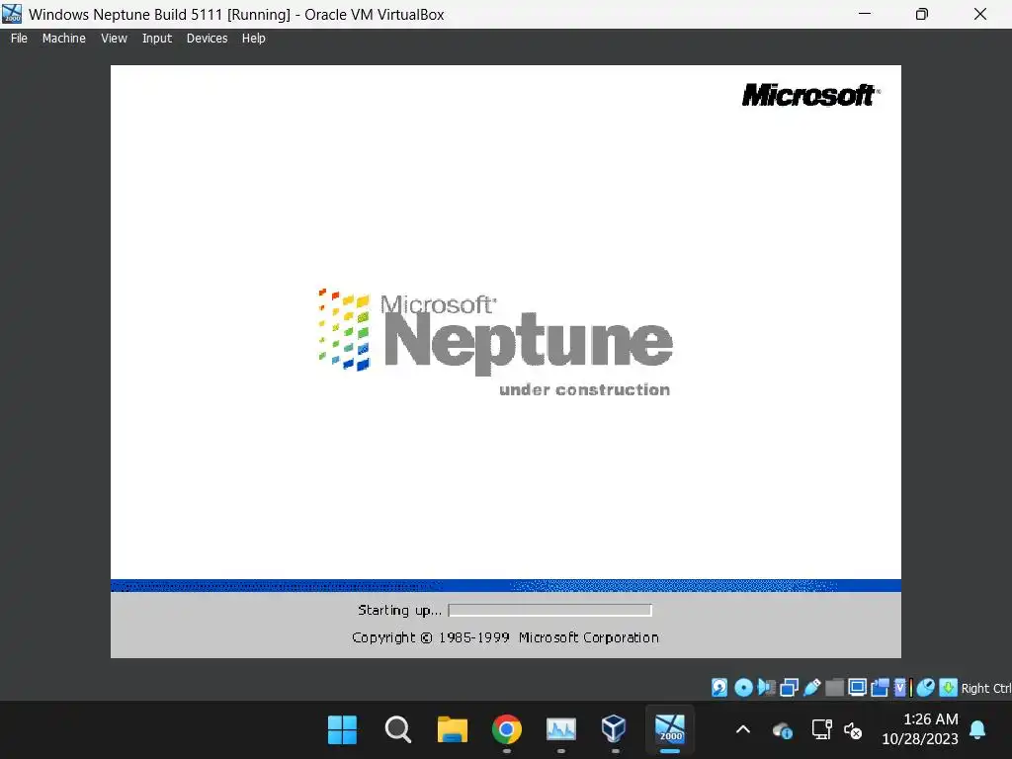Click the Right Ctrl host key label

(x=986, y=688)
